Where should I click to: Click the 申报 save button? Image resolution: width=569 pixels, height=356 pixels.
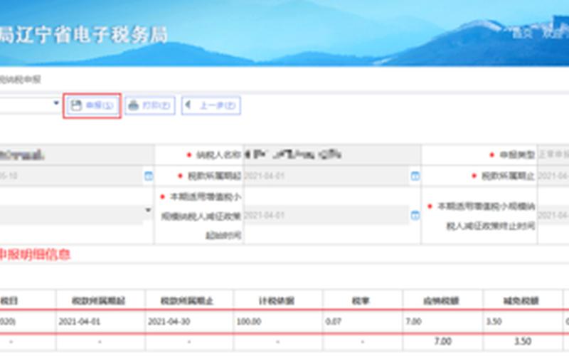[x=92, y=105]
